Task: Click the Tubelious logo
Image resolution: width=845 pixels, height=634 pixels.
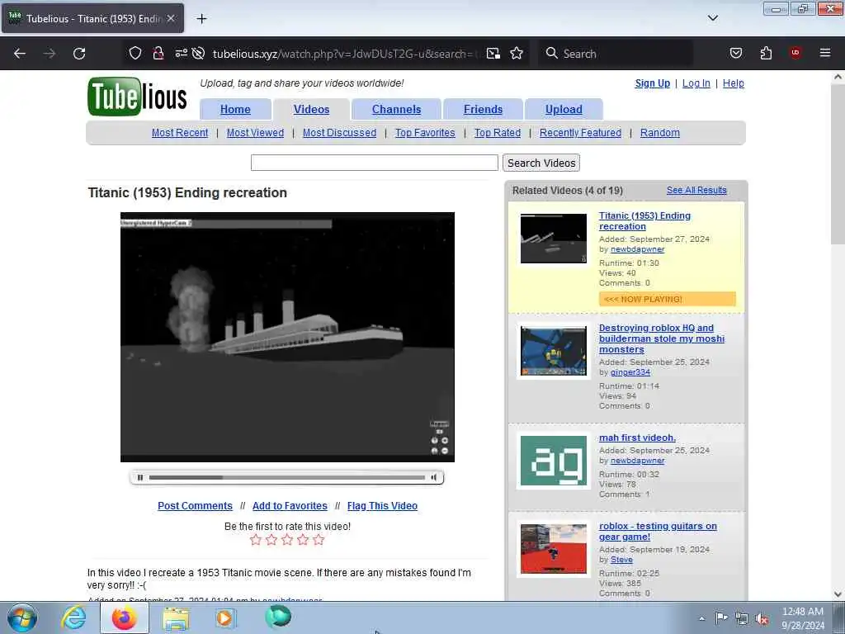Action: tap(138, 97)
